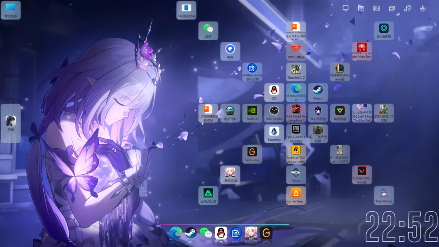Open the Steam desktop shortcut
This screenshot has height=247, width=439.
coord(318,92)
